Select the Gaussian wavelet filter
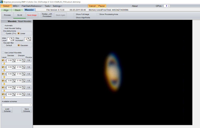The height and width of the screenshot is (128, 200). tap(18, 45)
